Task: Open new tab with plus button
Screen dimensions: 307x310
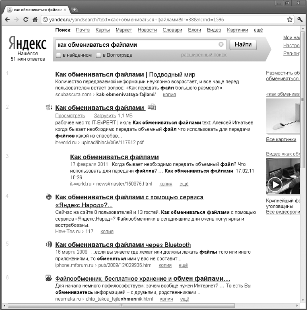Action: pos(74,10)
